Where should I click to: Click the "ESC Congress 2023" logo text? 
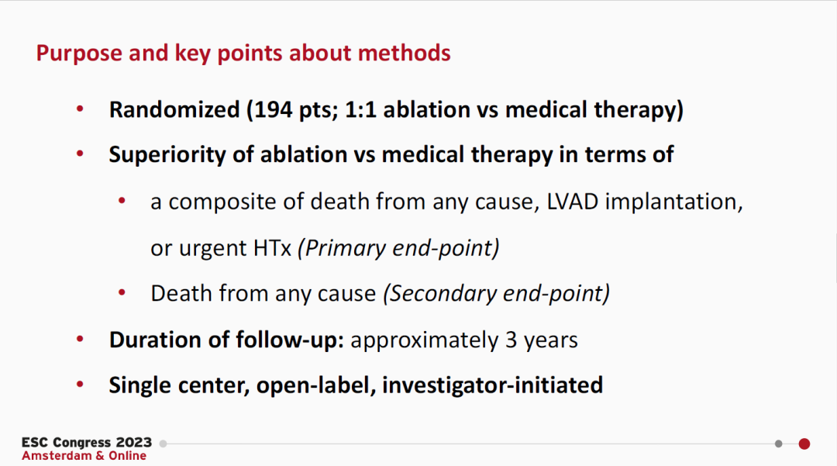point(87,443)
